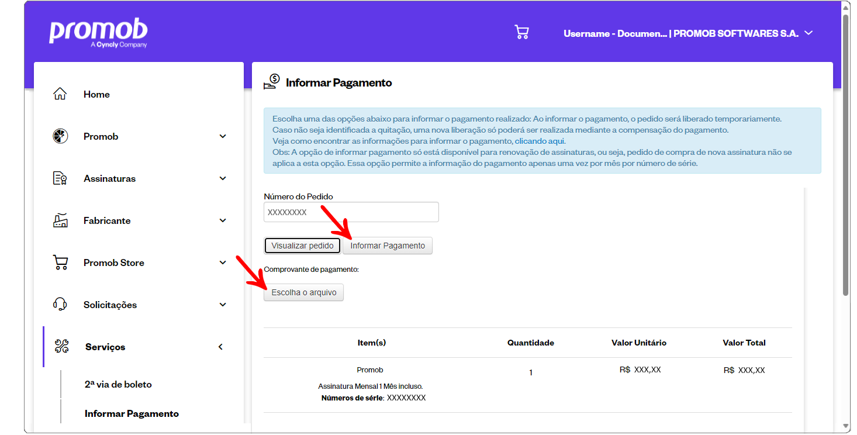
Task: Expand the Fabricante menu chevron
Action: [223, 220]
